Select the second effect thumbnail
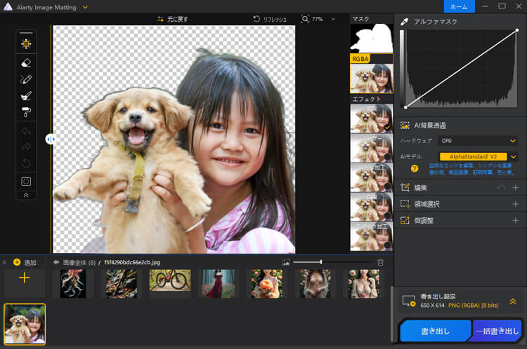Screen dimensions: 527x349 [x=372, y=148]
